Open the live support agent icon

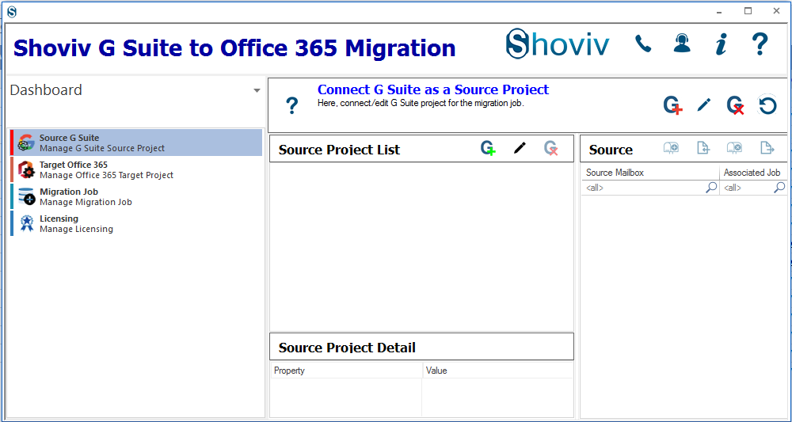[682, 44]
